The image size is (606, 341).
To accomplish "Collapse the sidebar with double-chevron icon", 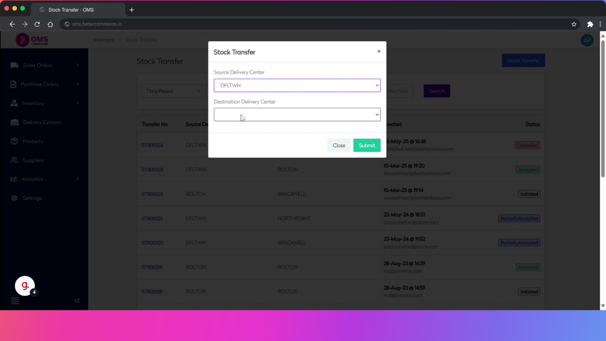I will tap(77, 301).
